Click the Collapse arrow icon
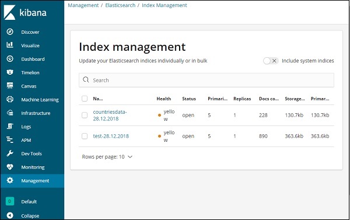Screen dimensions: 350x220 click(10, 215)
